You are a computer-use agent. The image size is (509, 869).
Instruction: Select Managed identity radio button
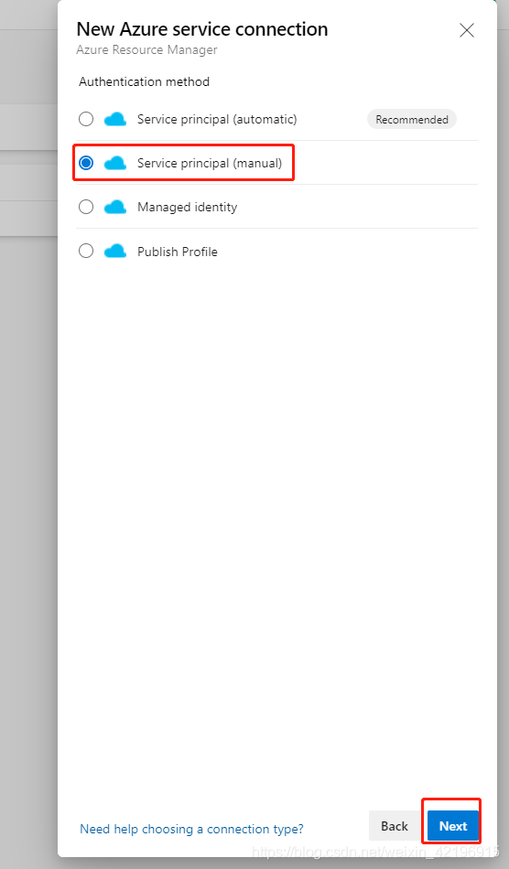(86, 208)
